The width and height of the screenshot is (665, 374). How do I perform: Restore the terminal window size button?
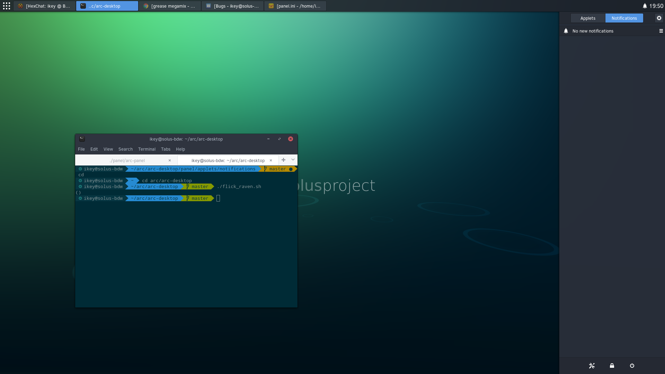click(x=280, y=139)
